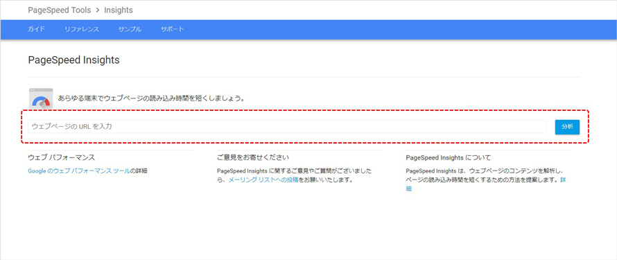The image size is (617, 260).
Task: Open the メーリング リストへの投稿 link
Action: [x=263, y=180]
